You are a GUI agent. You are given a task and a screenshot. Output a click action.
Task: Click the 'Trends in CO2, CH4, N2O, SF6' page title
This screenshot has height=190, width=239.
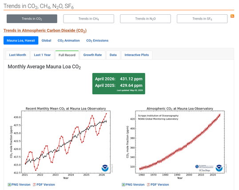click(x=39, y=6)
